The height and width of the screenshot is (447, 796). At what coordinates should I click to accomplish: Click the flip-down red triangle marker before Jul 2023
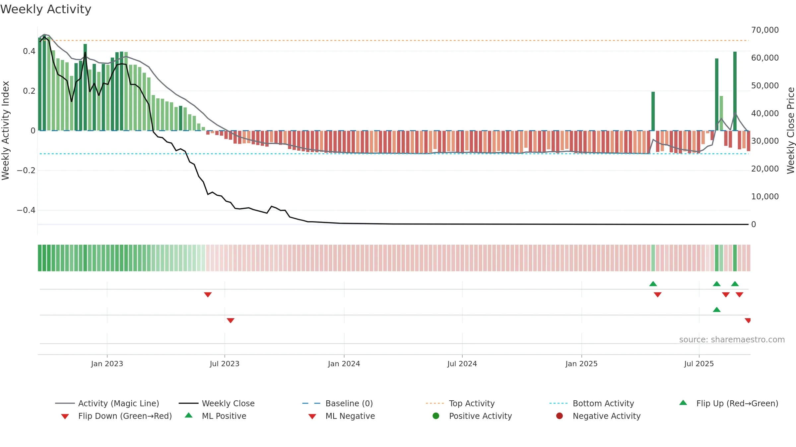coord(208,294)
